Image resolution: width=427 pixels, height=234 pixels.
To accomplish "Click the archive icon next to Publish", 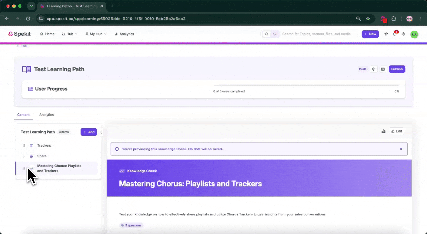I will click(x=383, y=69).
